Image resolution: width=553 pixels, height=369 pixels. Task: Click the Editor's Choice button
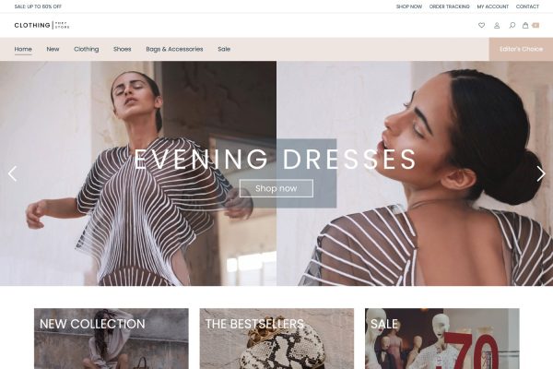[x=521, y=49]
